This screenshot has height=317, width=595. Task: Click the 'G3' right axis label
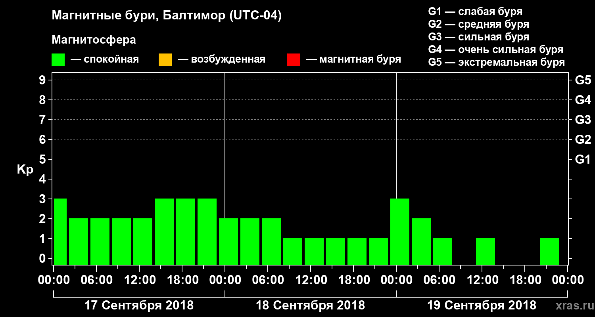[x=583, y=120]
